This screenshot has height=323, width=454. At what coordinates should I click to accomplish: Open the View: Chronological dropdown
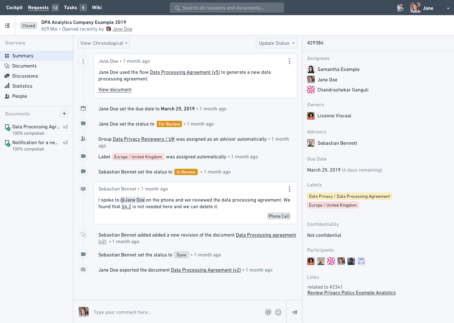[x=104, y=43]
